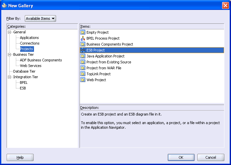Image resolution: width=231 pixels, height=165 pixels.
Task: Select Project from WAR File text
Action: tap(104, 68)
